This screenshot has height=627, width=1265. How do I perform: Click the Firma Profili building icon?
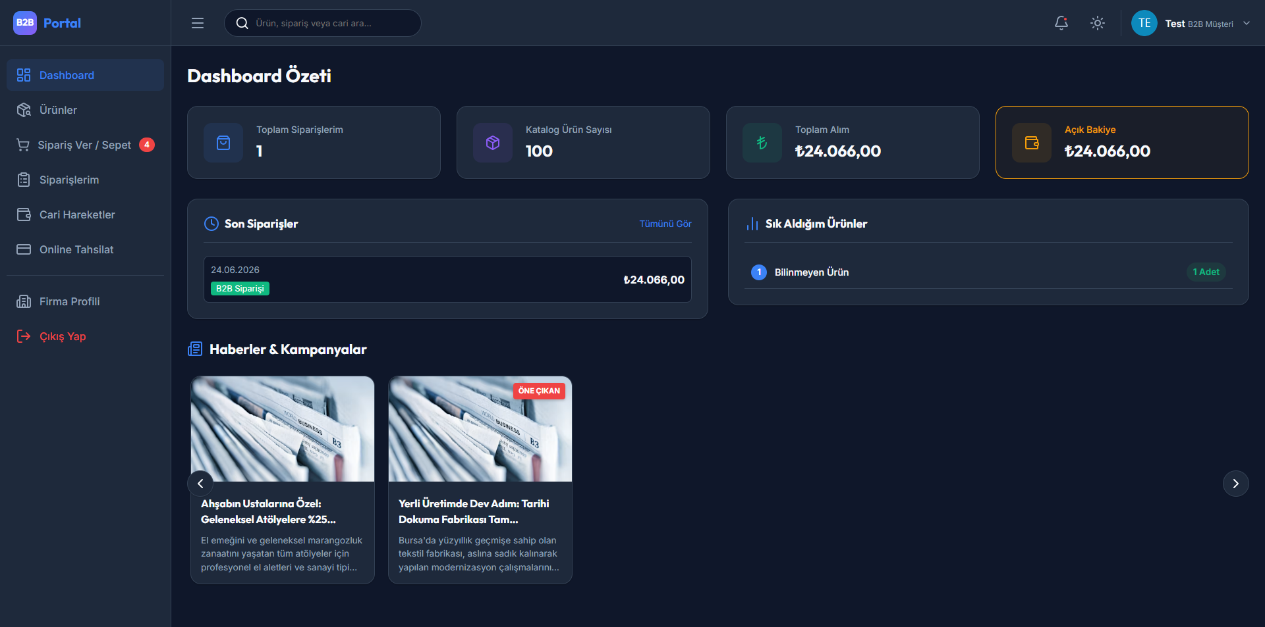24,301
